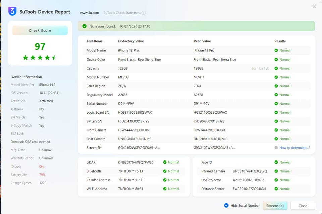Click the green check icon in Model Name row
The height and width of the screenshot is (214, 322).
[x=276, y=50]
